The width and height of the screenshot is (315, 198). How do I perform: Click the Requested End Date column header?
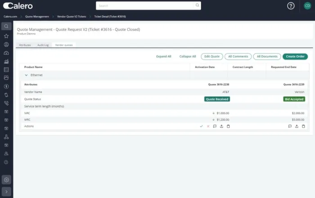pyautogui.click(x=283, y=67)
